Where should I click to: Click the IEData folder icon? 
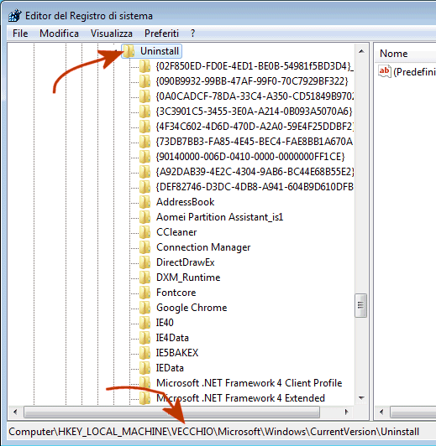[145, 368]
